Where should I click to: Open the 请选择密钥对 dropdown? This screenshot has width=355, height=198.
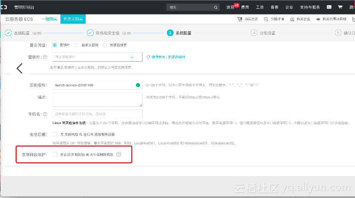click(97, 57)
